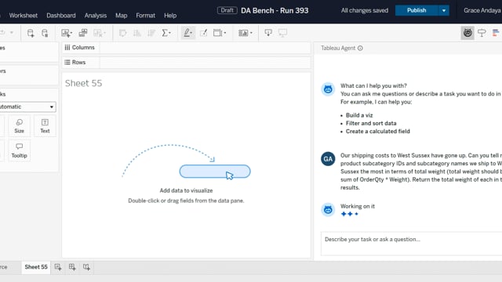
Task: Click the New Worksheet tab icon
Action: point(58,267)
